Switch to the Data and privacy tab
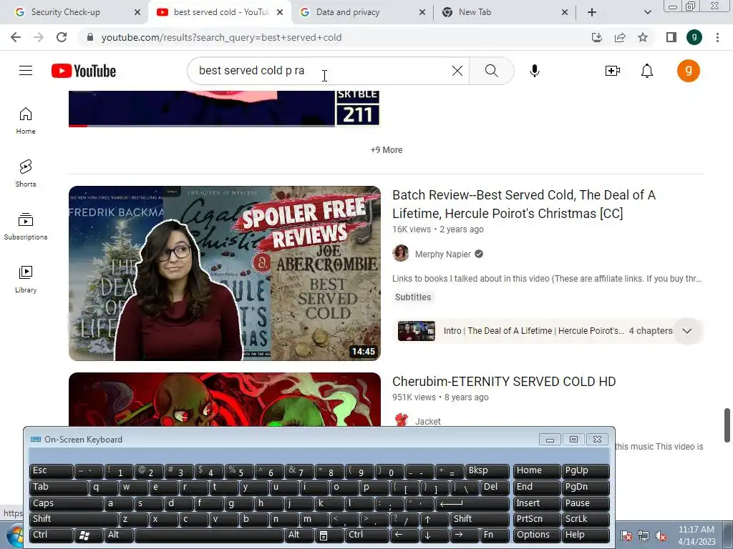The width and height of the screenshot is (733, 549). [361, 12]
